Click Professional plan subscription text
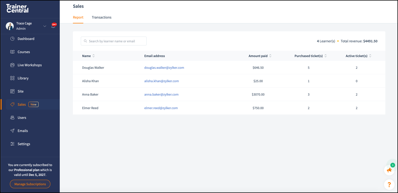 tap(27, 170)
